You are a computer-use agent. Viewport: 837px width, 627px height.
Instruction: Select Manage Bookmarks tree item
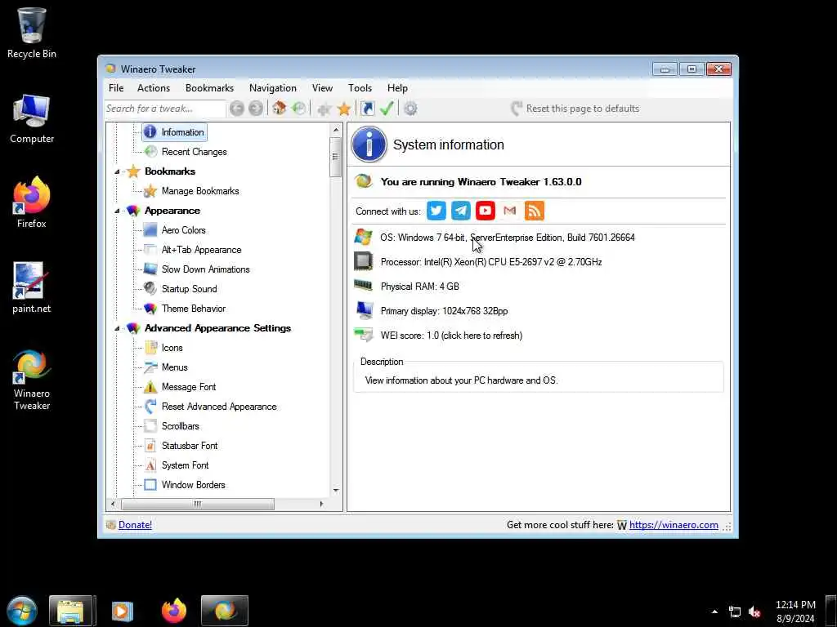click(200, 191)
